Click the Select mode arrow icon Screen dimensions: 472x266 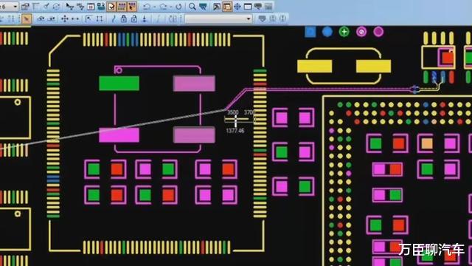pos(69,7)
